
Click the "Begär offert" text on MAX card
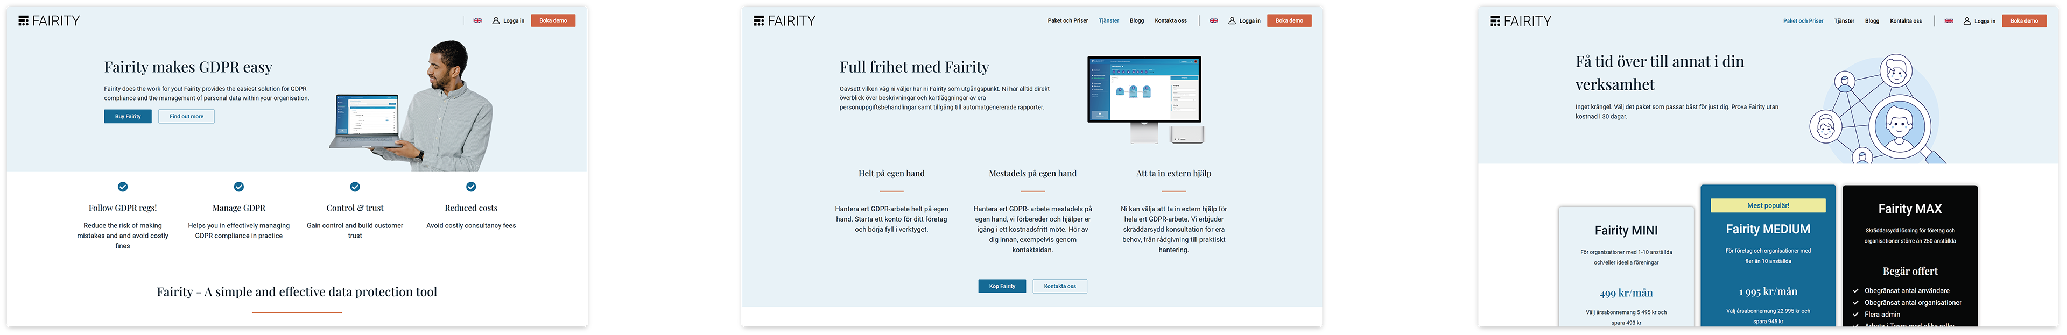[x=1910, y=271]
